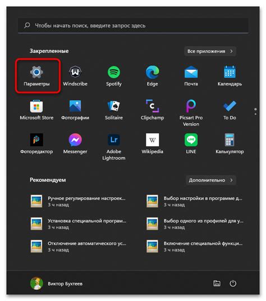Click the search box at top
The width and height of the screenshot is (266, 301).
coord(133,25)
